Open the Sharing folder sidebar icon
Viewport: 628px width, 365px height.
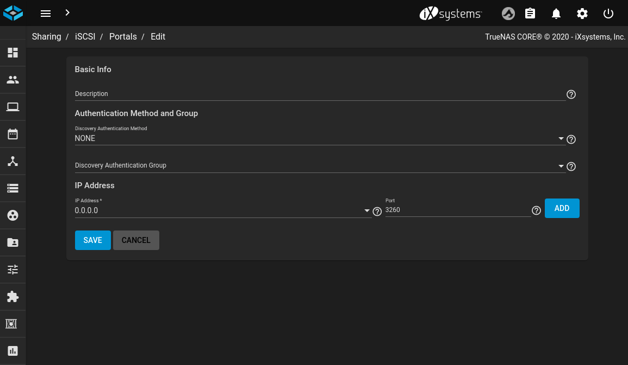tap(13, 242)
